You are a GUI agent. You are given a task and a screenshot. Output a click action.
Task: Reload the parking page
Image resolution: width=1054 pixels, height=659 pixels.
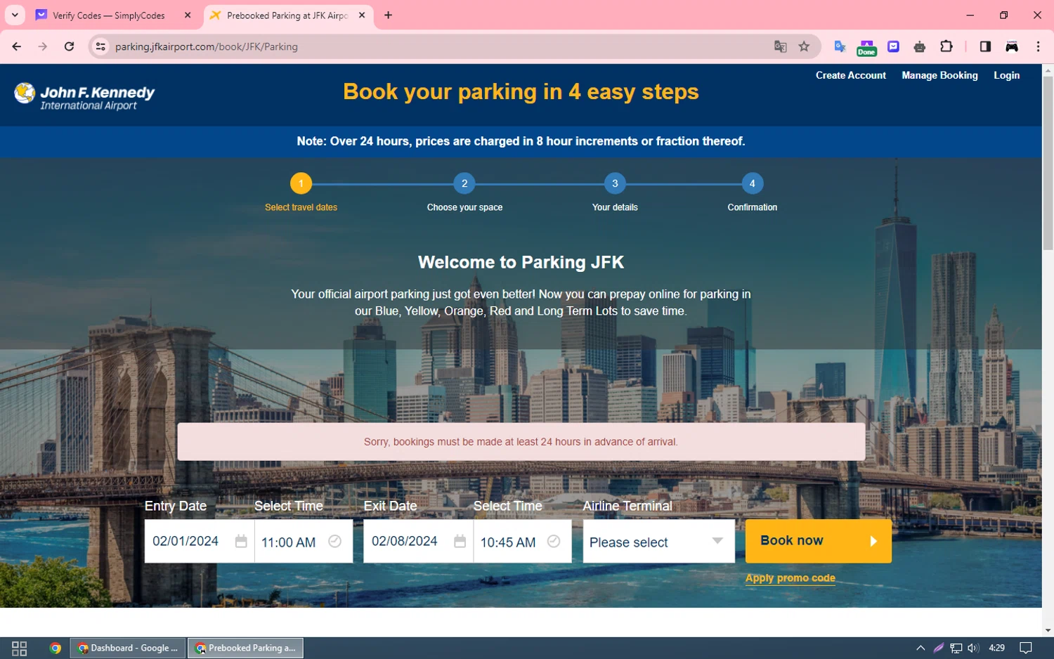point(69,46)
